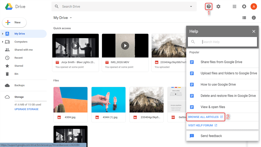Go to Shared with me
This screenshot has width=261, height=147.
pyautogui.click(x=23, y=50)
